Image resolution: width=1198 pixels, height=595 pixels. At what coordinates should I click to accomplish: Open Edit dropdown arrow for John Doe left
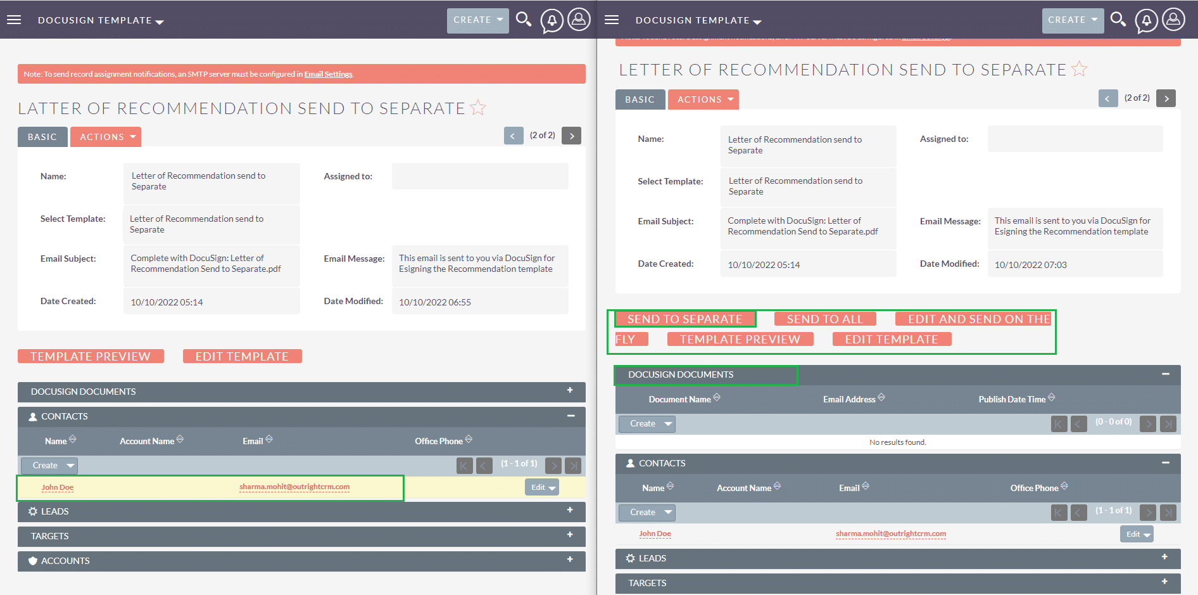click(552, 487)
